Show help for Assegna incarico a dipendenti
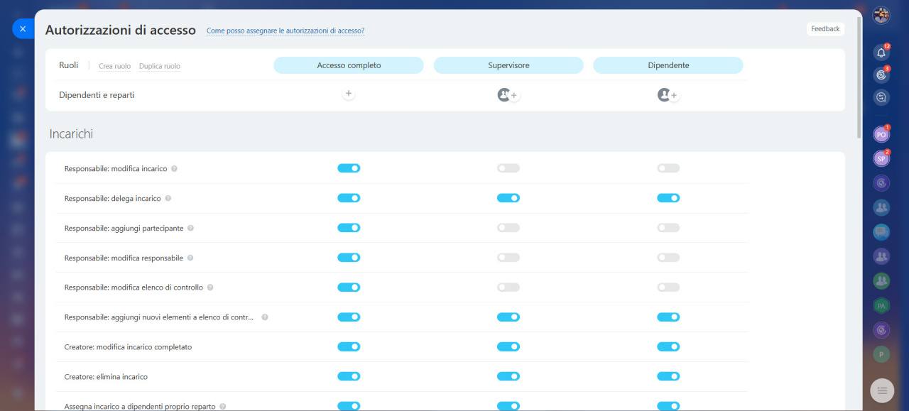Viewport: 909px width, 411px height. (223, 407)
